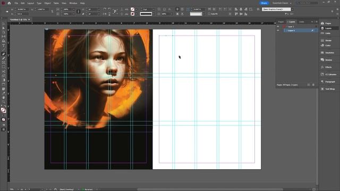This screenshot has width=340, height=191.
Task: Hide Layer 2 with its eye icon
Action: (278, 27)
